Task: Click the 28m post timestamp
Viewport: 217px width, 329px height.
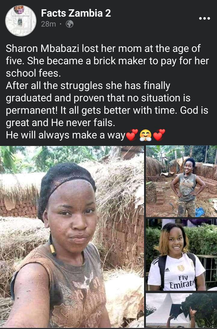Action: (49, 24)
